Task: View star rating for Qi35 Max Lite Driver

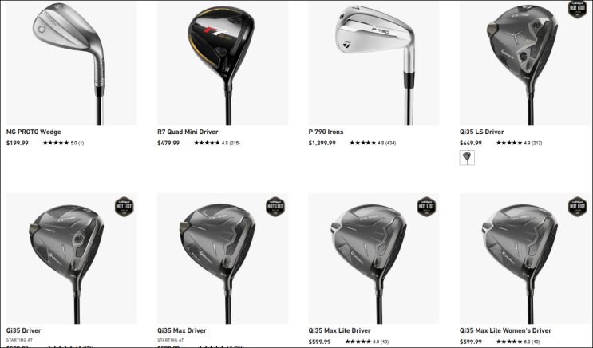Action: (367, 342)
